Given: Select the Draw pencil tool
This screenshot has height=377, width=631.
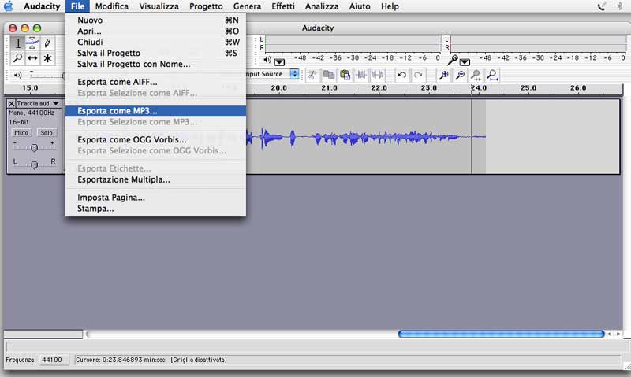Looking at the screenshot, I should point(47,43).
